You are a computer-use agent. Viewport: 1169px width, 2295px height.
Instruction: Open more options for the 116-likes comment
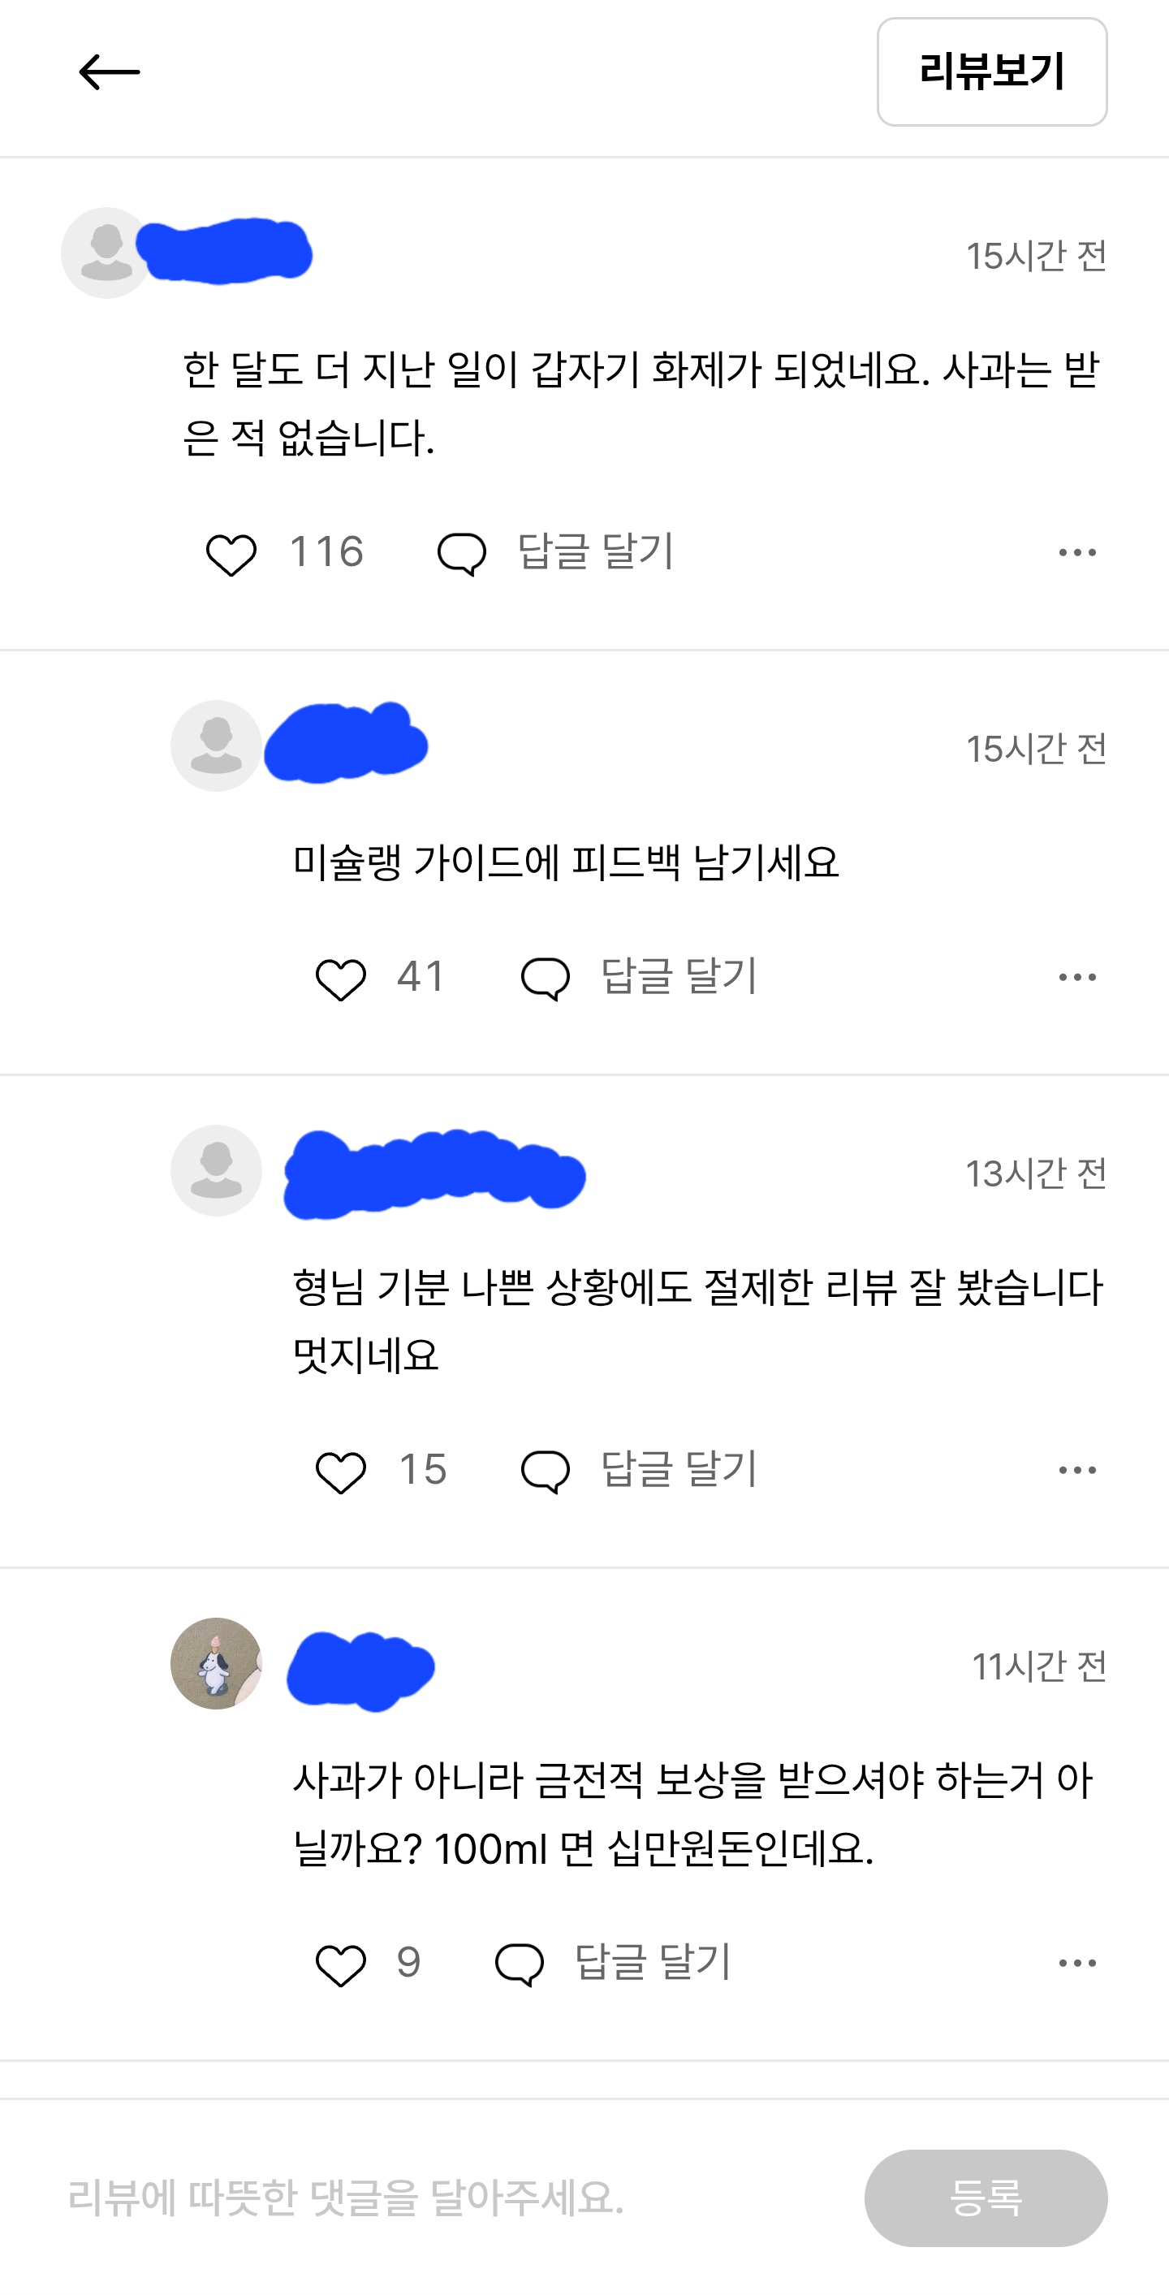(x=1077, y=552)
